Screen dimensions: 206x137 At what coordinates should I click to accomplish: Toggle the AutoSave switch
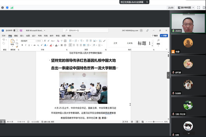click(x=16, y=30)
